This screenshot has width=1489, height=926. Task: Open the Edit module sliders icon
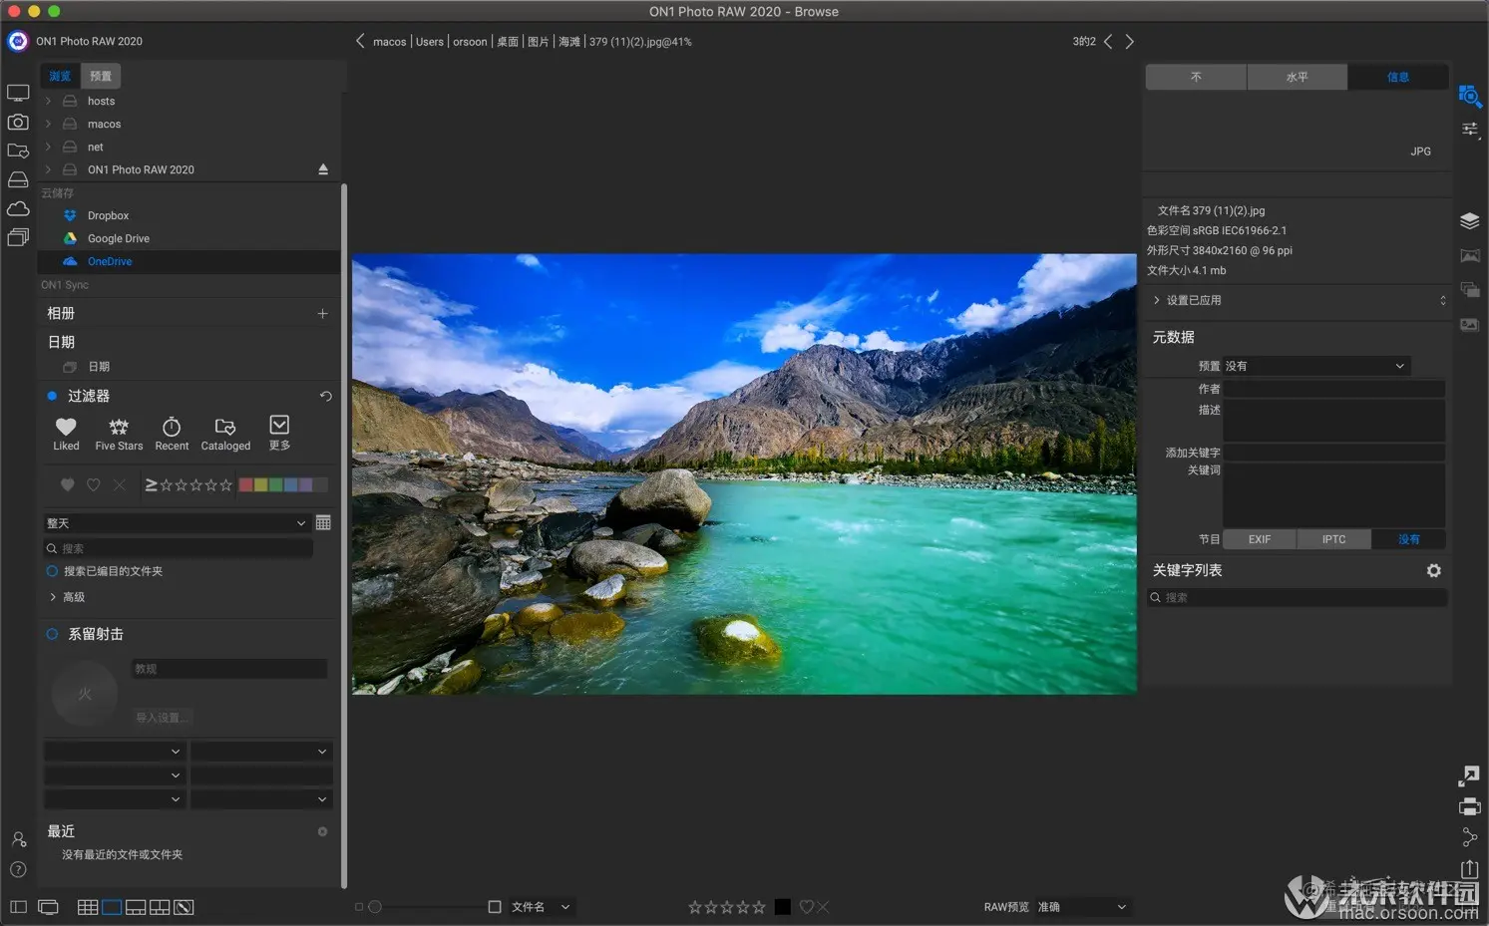[1470, 130]
